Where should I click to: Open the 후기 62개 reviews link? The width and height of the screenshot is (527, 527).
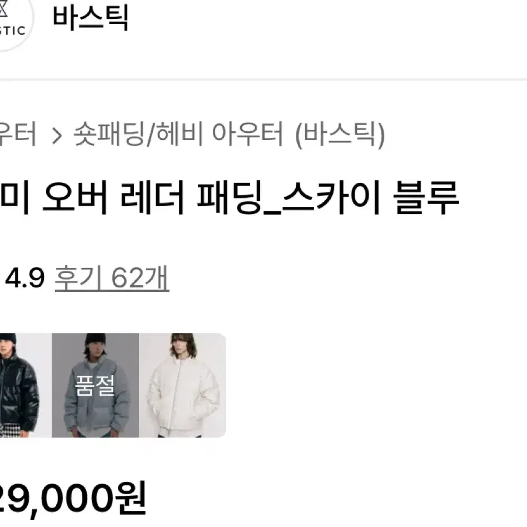click(112, 279)
